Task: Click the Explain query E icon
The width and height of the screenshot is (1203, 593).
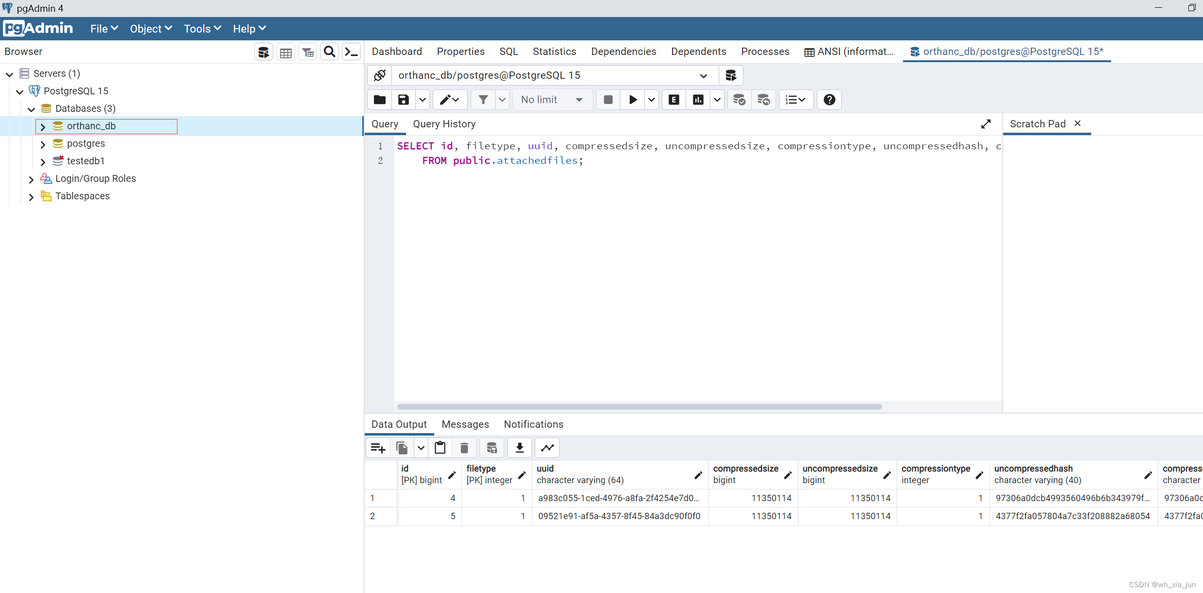Action: point(673,100)
